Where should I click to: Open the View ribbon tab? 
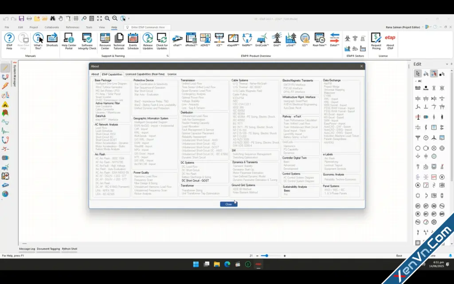click(102, 27)
